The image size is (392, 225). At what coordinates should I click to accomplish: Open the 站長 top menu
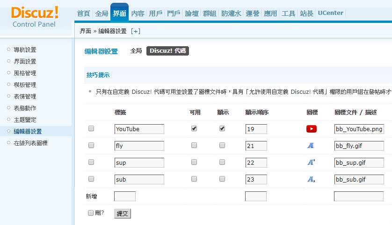pyautogui.click(x=306, y=13)
